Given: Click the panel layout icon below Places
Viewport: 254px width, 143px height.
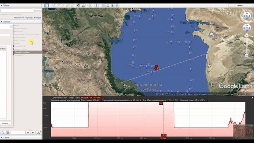Looking at the screenshot, I should pyautogui.click(x=8, y=133).
